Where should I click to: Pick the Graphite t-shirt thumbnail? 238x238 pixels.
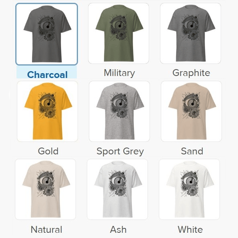[191, 33]
